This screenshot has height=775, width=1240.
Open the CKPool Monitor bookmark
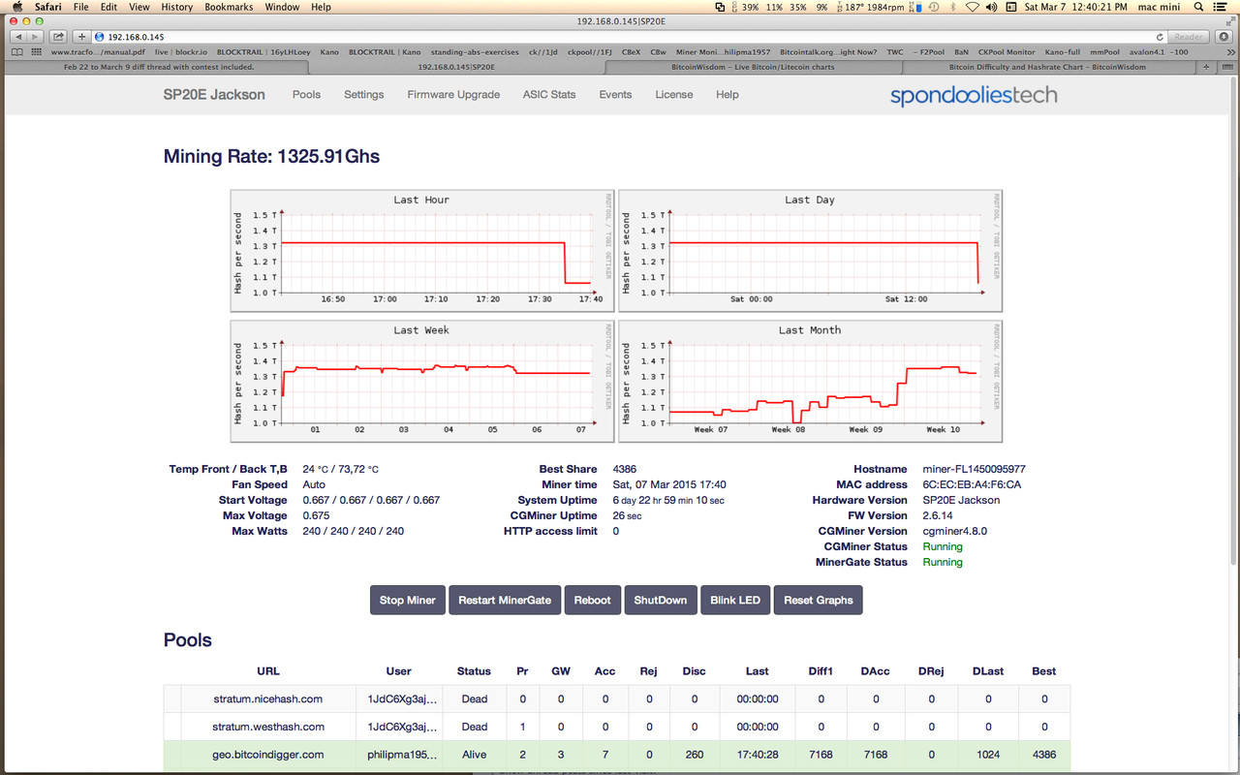[1007, 52]
